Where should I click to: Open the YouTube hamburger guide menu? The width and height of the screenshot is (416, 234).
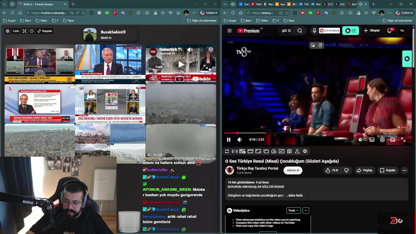pyautogui.click(x=229, y=31)
